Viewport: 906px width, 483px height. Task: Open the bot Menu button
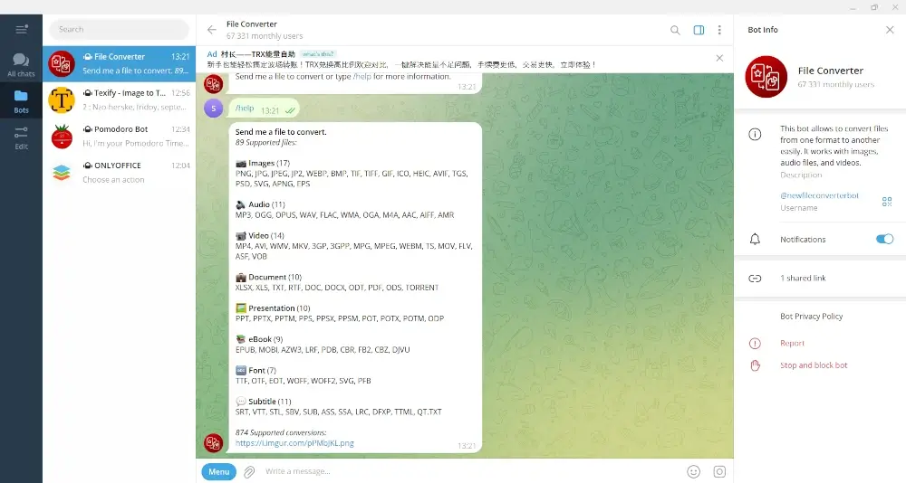coord(219,471)
